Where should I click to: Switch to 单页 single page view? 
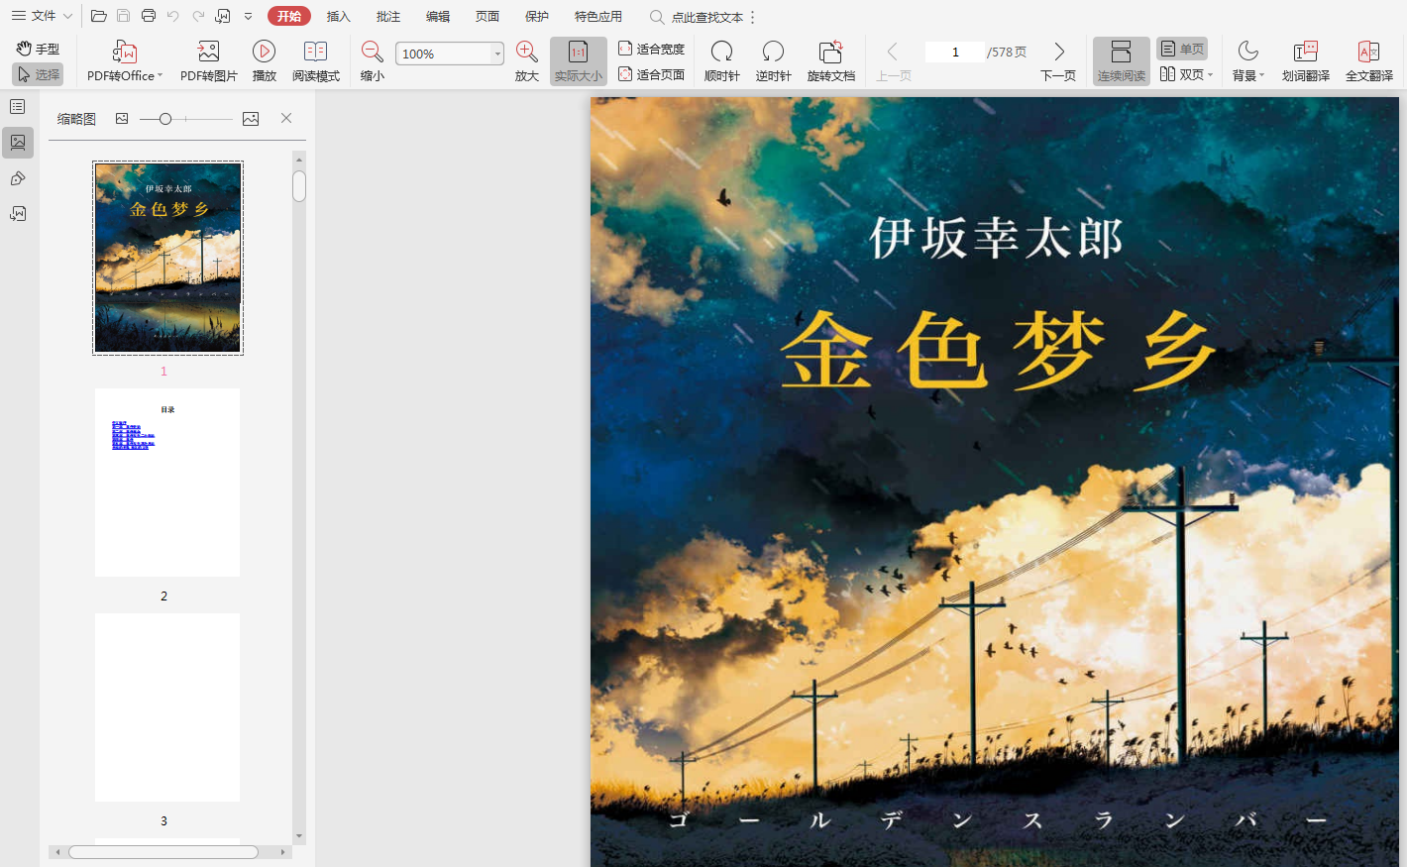pos(1182,49)
